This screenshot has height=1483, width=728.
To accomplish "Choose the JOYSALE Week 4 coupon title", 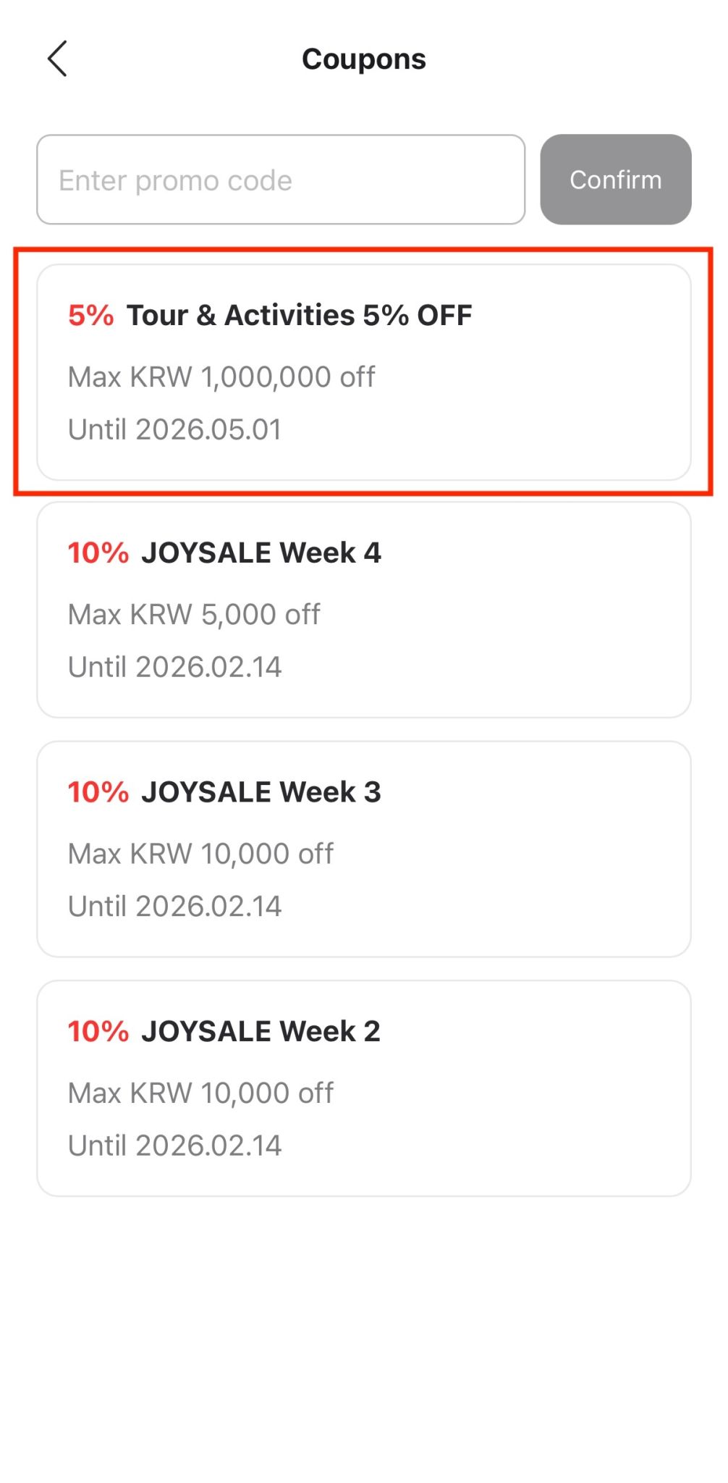I will pyautogui.click(x=261, y=553).
